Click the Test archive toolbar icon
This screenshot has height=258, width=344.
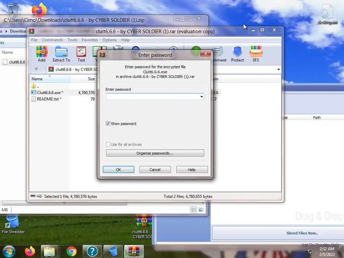[x=81, y=54]
